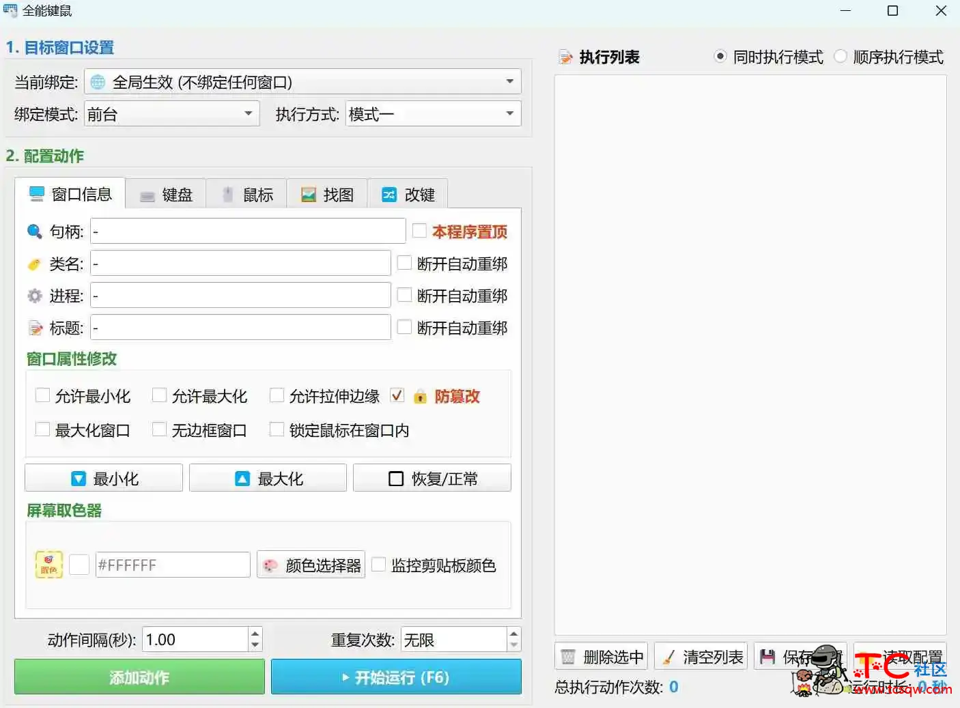
Task: Click the 取色 color pick icon
Action: coord(49,565)
